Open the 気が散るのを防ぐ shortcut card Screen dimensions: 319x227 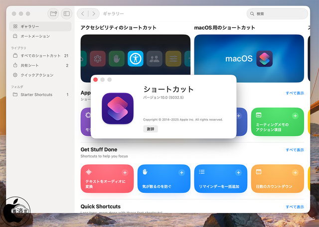tap(164, 179)
